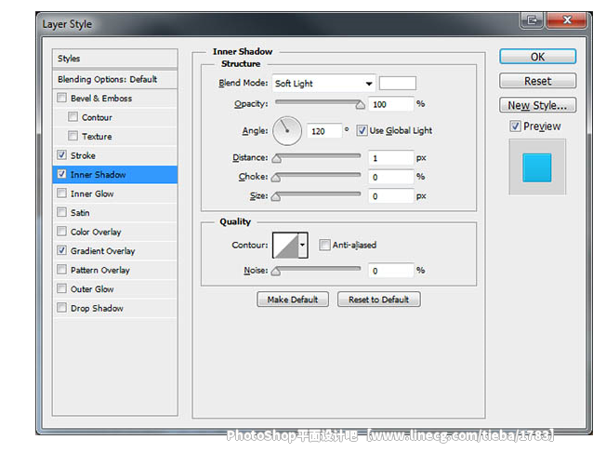606x453 pixels.
Task: Uncheck the Stroke effect checkbox
Action: 61,154
